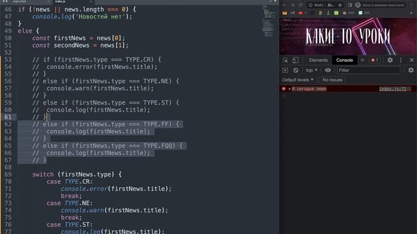Open the bookmark labeled Gift

tap(364, 13)
